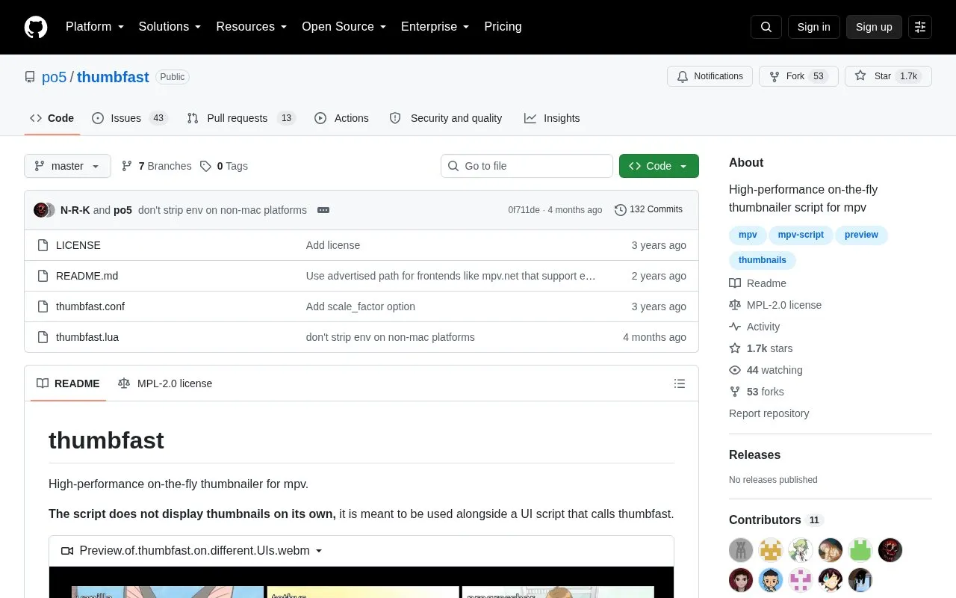Open the first grey contributor avatar
Image resolution: width=956 pixels, height=598 pixels.
click(x=741, y=550)
